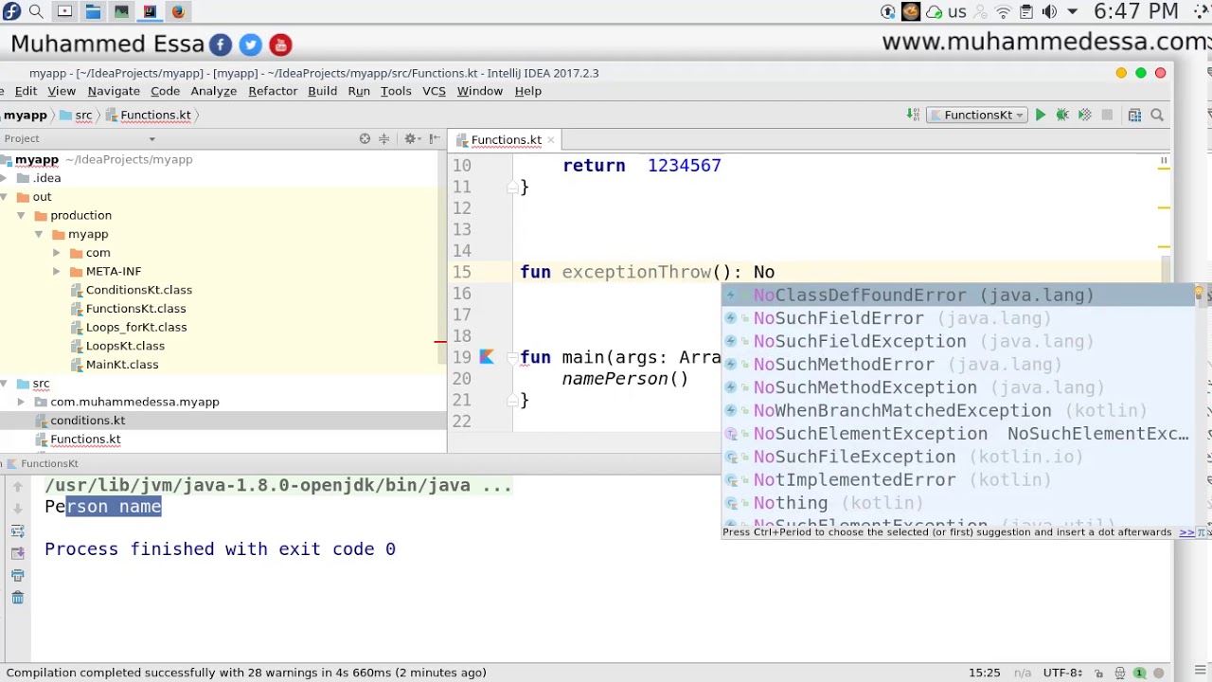Click the Make Project build icon
The image size is (1212, 682).
click(913, 115)
